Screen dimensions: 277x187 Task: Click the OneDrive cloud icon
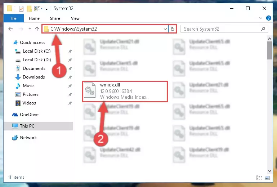(x=15, y=115)
